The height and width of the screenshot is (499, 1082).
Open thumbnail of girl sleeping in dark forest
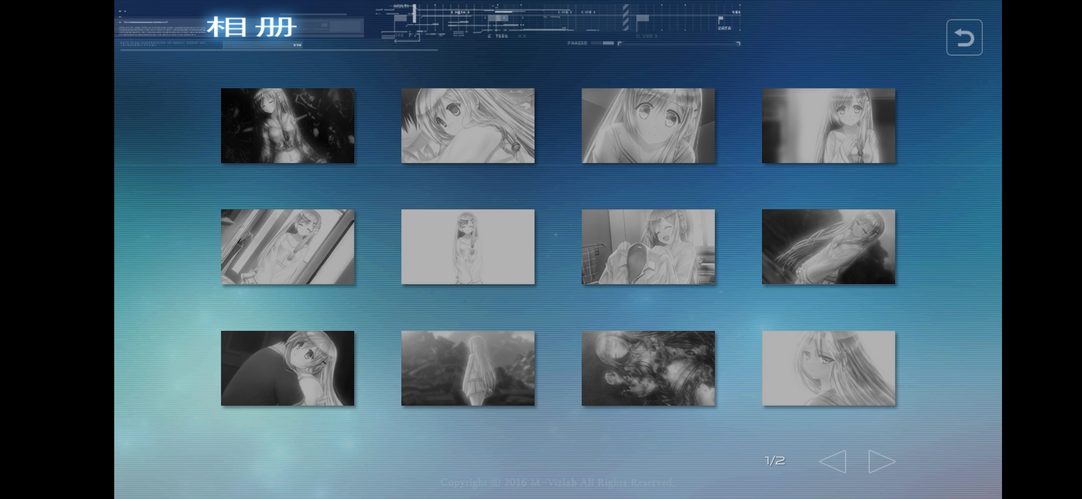[x=288, y=126]
